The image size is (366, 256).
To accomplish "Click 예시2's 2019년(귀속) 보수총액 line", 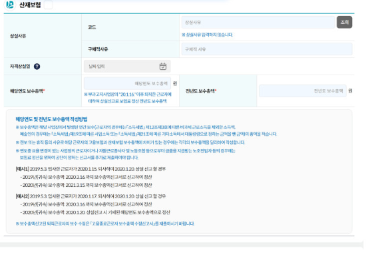I will pos(86,204).
